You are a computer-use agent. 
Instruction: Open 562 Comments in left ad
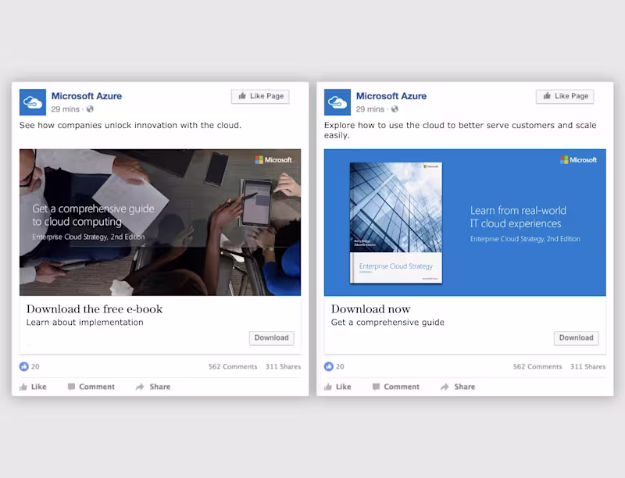pos(233,366)
